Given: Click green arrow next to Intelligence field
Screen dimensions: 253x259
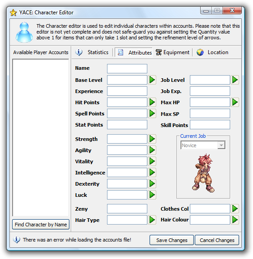Looking at the screenshot, I should (152, 173).
